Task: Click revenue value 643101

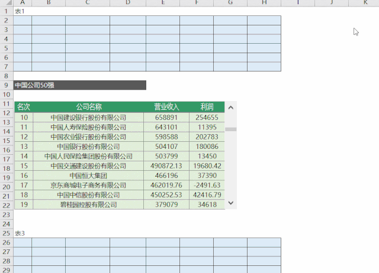Action: pos(166,127)
